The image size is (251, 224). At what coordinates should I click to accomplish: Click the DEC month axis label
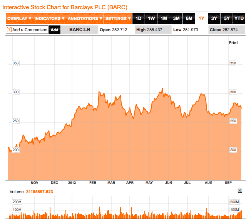pos(54,183)
